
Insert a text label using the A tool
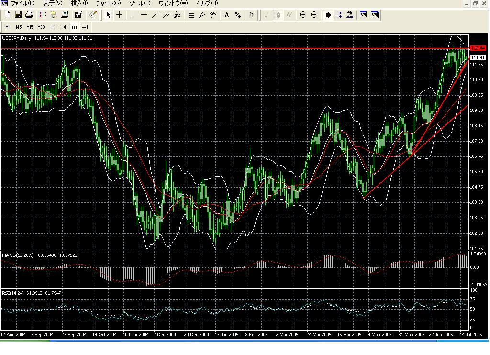pos(226,15)
